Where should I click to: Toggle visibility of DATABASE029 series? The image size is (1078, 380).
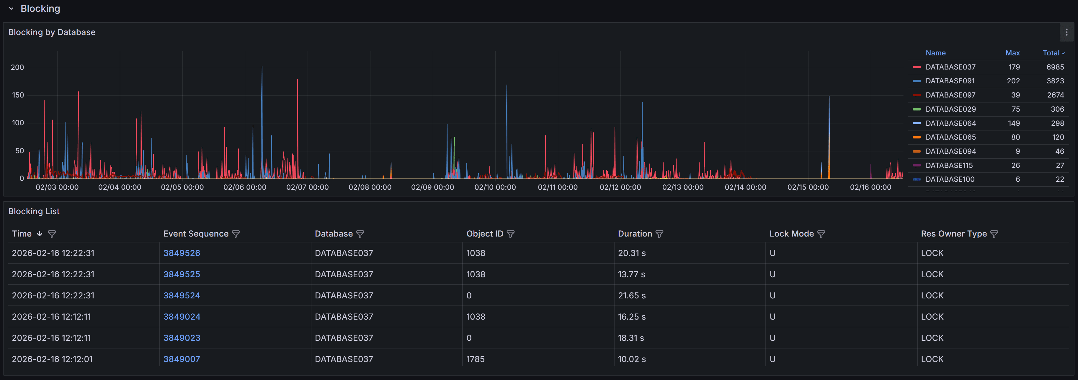point(950,109)
